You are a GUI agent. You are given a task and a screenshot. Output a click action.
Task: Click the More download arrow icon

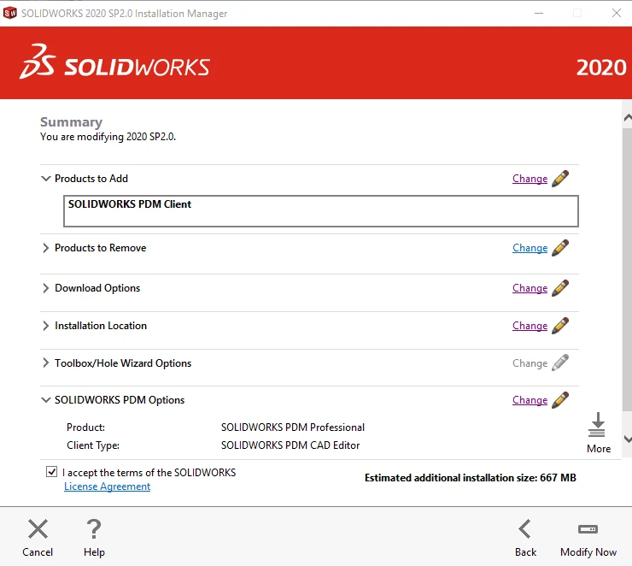click(x=598, y=426)
